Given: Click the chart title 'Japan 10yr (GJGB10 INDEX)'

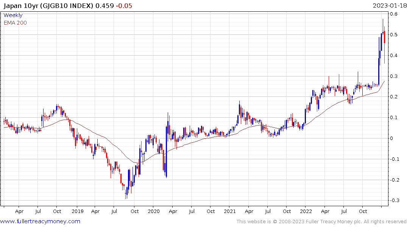Looking at the screenshot, I should pos(48,6).
